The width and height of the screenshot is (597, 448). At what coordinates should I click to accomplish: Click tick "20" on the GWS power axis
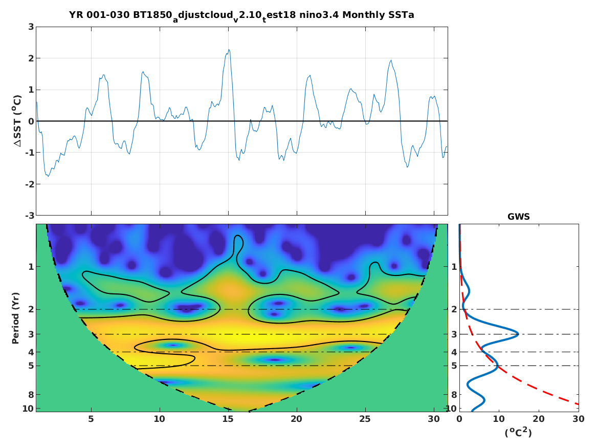point(539,419)
